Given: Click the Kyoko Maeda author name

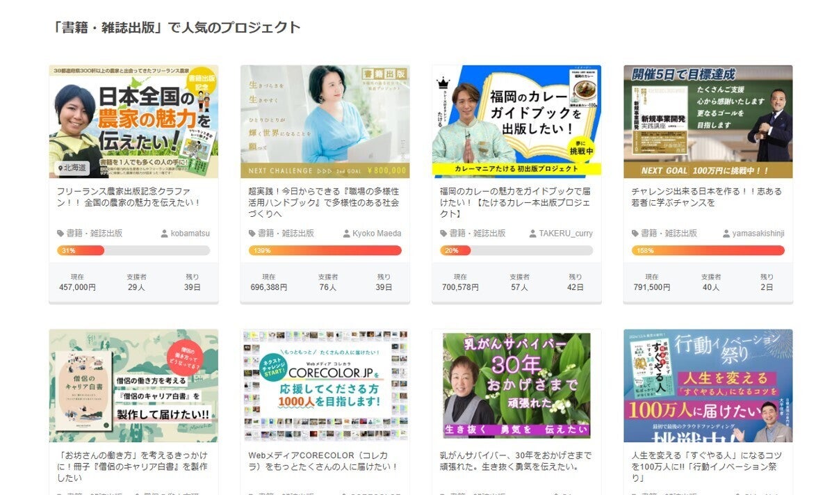Looking at the screenshot, I should (x=377, y=234).
